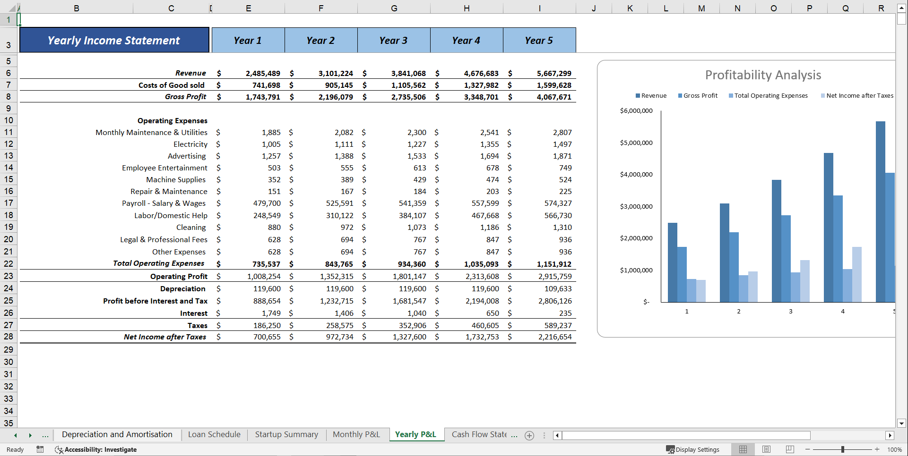Select the Year 5 header cell
Screen dimensions: 908x456
click(x=539, y=40)
